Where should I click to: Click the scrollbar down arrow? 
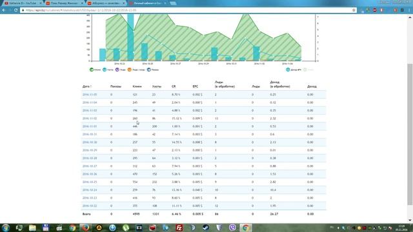[410, 220]
